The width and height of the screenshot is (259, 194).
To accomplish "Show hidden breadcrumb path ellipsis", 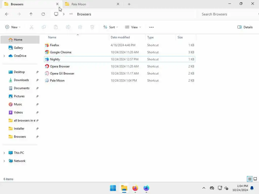I will (x=71, y=14).
